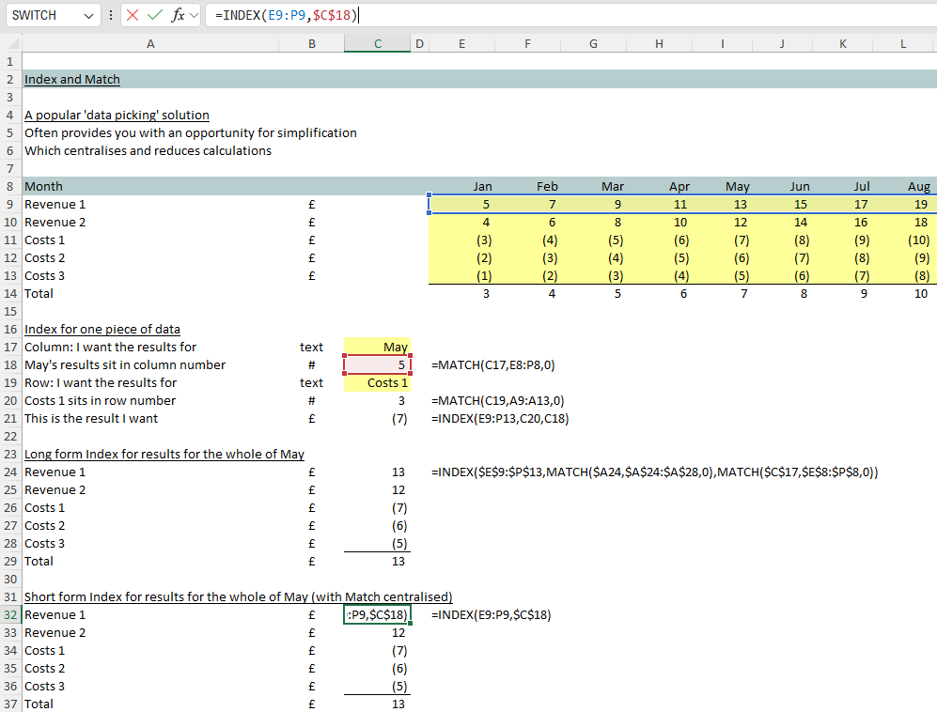Confirm the formula using the checkmark icon
Viewport: 937px width, 712px height.
click(x=155, y=15)
